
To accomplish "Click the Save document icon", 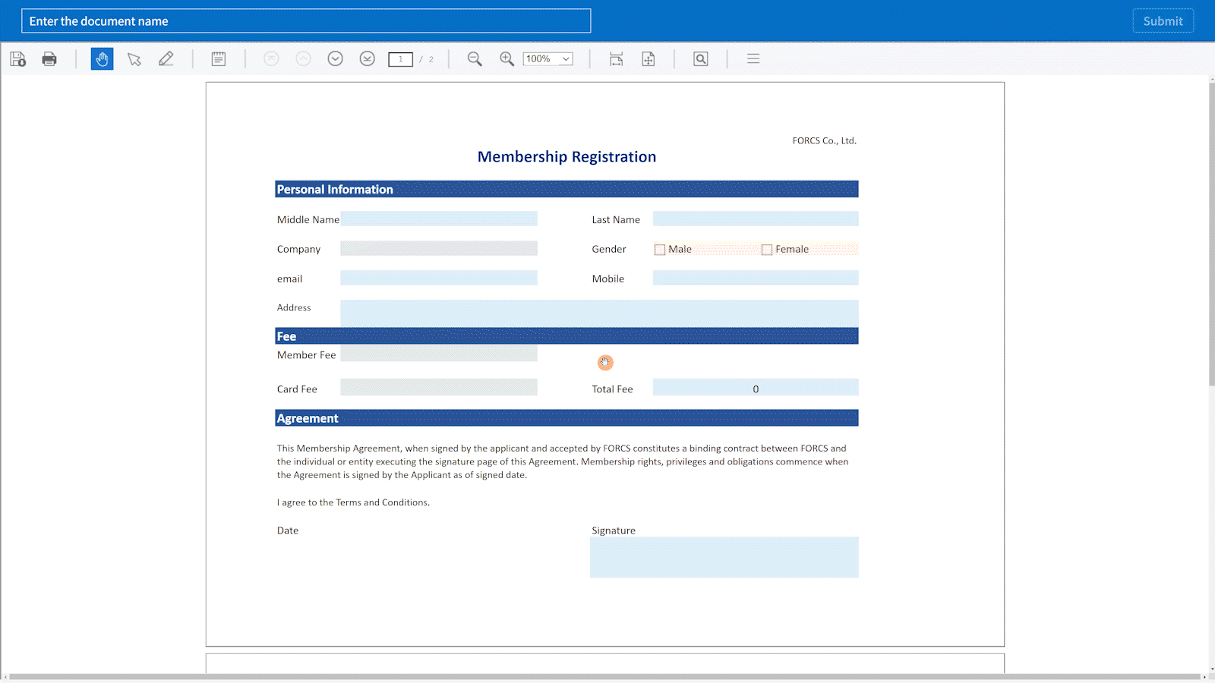I will [x=18, y=59].
